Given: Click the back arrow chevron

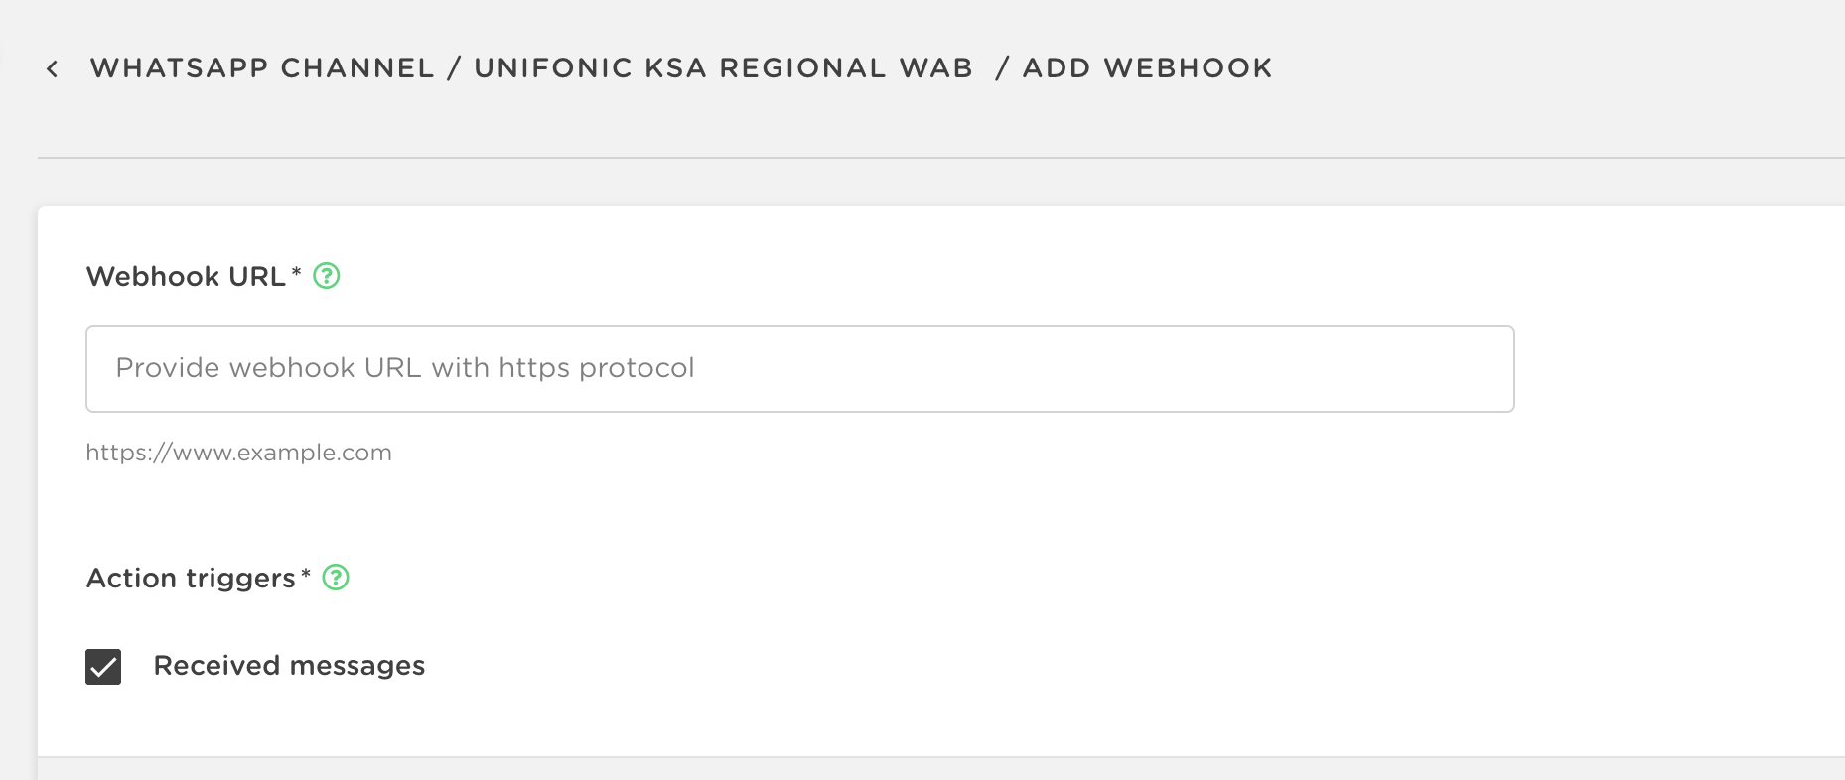Looking at the screenshot, I should pyautogui.click(x=53, y=68).
